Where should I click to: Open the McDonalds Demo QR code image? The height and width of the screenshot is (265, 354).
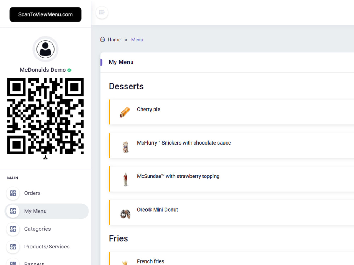[45, 116]
